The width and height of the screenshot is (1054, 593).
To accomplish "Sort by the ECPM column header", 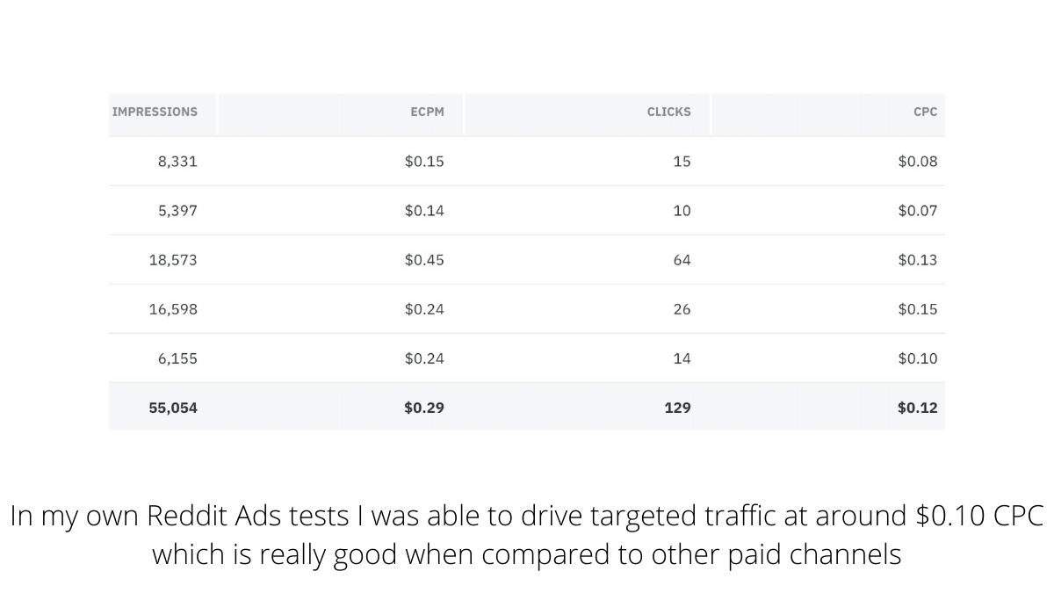I will pos(427,112).
